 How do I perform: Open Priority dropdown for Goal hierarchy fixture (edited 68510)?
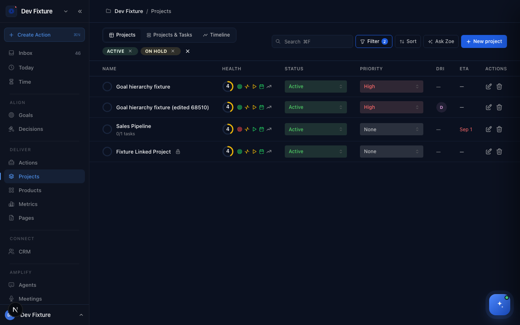pos(392,107)
